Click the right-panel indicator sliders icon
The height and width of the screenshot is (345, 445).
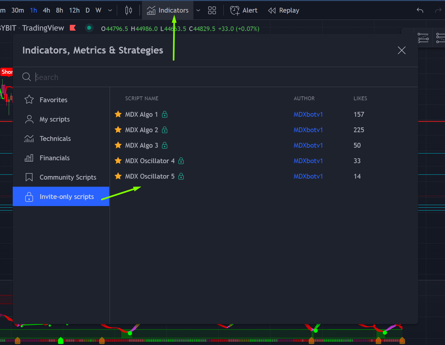pyautogui.click(x=423, y=38)
